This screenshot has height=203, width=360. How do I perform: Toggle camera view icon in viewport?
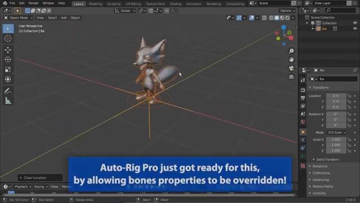coord(291,68)
